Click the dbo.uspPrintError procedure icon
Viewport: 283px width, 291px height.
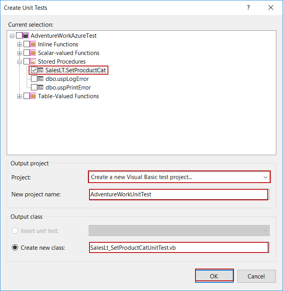(x=41, y=88)
